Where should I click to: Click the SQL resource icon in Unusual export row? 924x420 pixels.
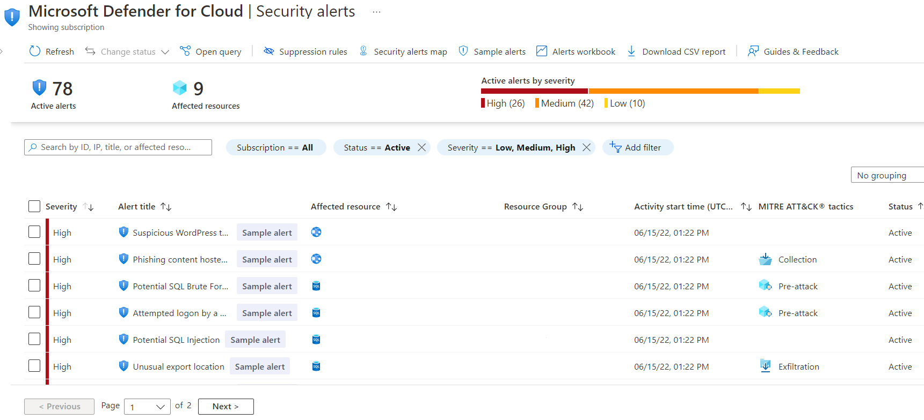(316, 366)
